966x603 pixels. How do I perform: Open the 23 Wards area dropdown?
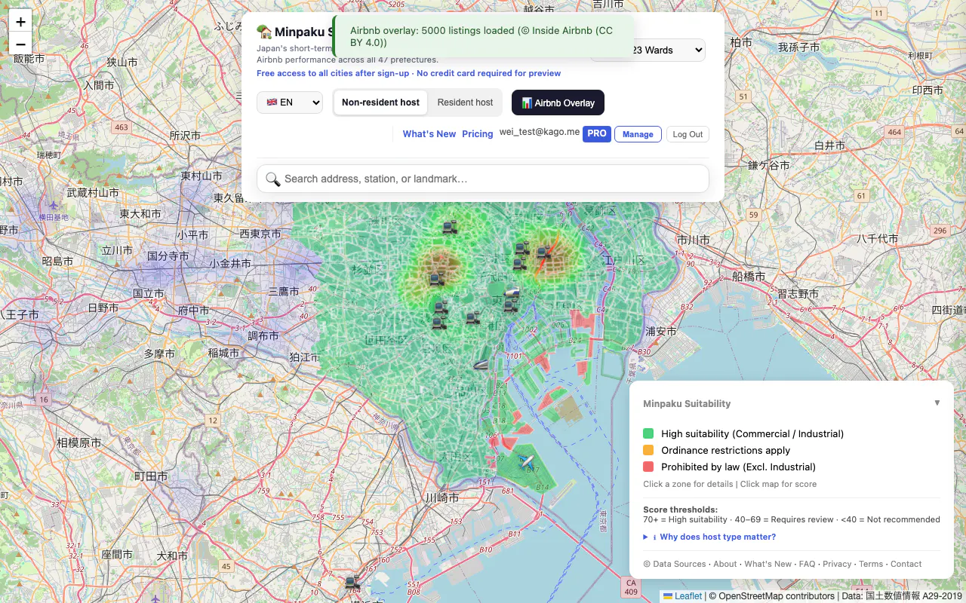pos(648,50)
